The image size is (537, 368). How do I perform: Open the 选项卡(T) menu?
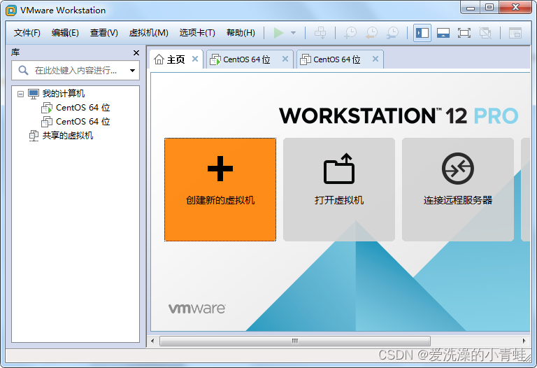click(197, 33)
